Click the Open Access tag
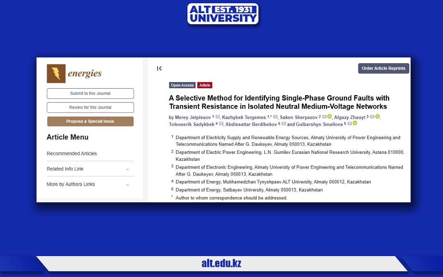Image resolution: width=443 pixels, height=277 pixels. pyautogui.click(x=182, y=85)
